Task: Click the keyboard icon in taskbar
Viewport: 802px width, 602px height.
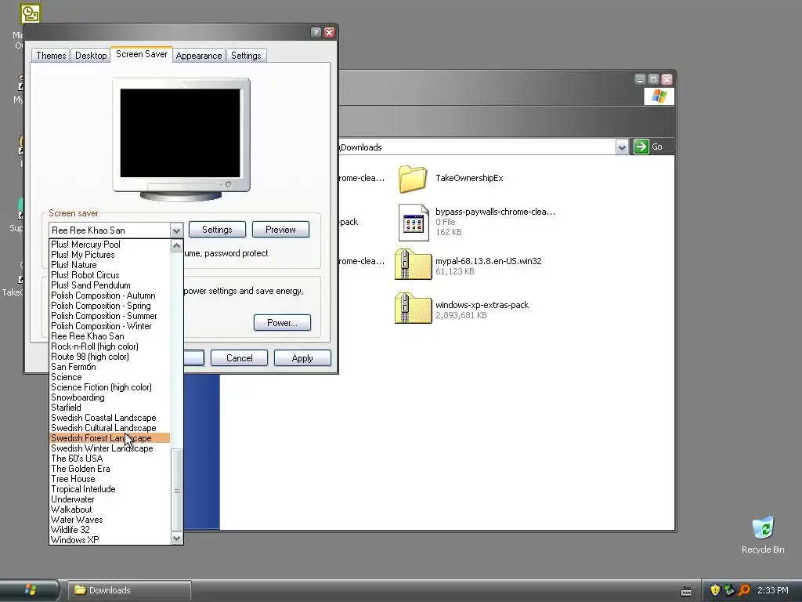Action: 686,591
